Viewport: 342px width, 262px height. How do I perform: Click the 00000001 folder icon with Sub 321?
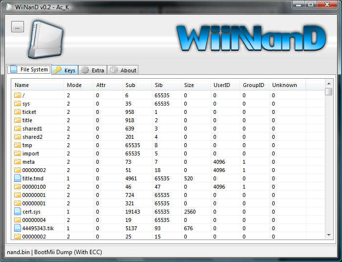[18, 203]
